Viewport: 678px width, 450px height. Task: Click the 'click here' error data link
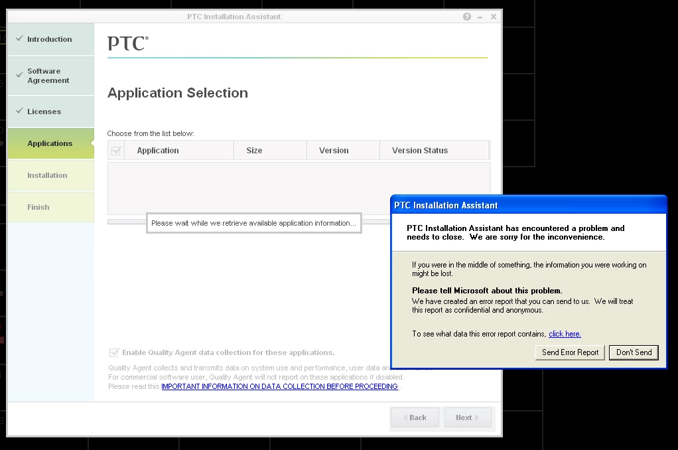(x=565, y=334)
